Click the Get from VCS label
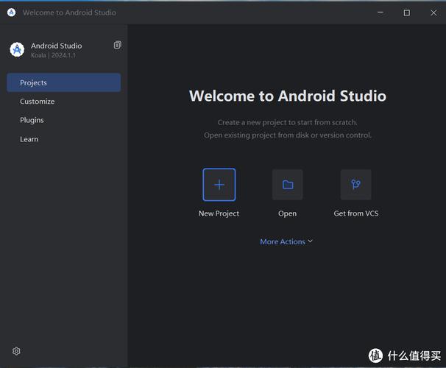The height and width of the screenshot is (368, 446). [356, 213]
